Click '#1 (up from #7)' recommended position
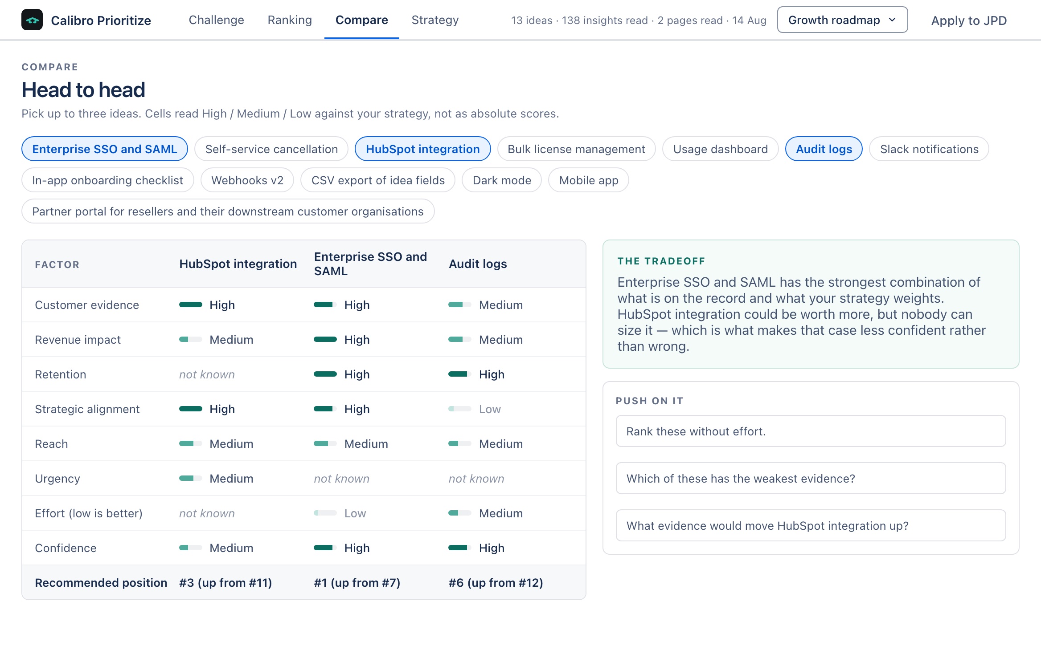 point(357,583)
